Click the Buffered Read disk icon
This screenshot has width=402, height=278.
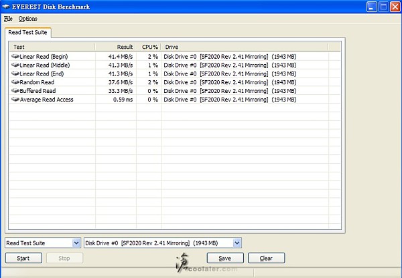(x=15, y=91)
